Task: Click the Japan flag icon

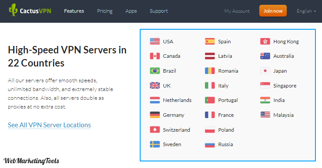Action: click(x=265, y=71)
